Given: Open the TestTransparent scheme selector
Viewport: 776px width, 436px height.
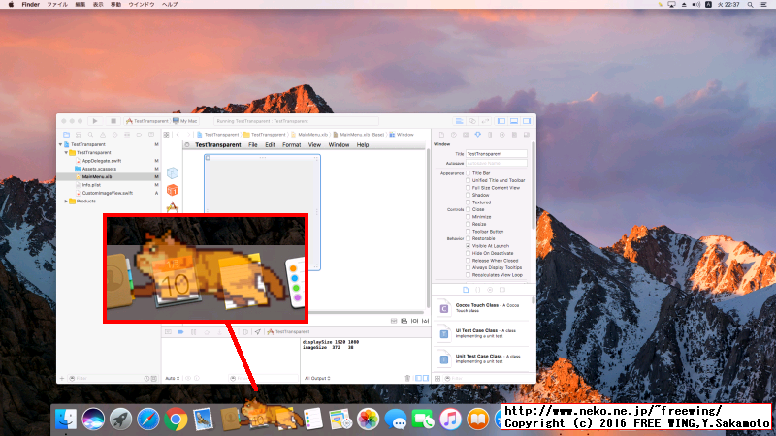Looking at the screenshot, I should tap(147, 121).
